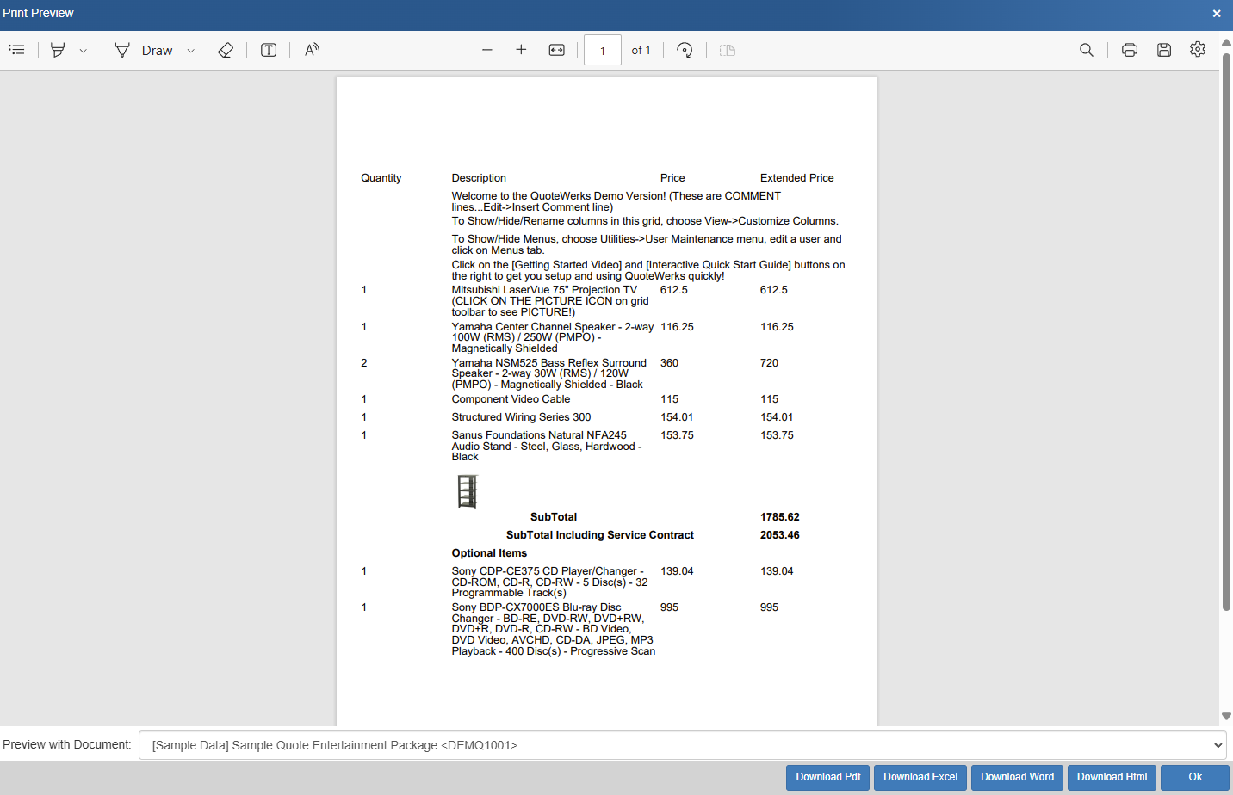Select the Highlight tool
The width and height of the screenshot is (1233, 795).
pos(58,50)
